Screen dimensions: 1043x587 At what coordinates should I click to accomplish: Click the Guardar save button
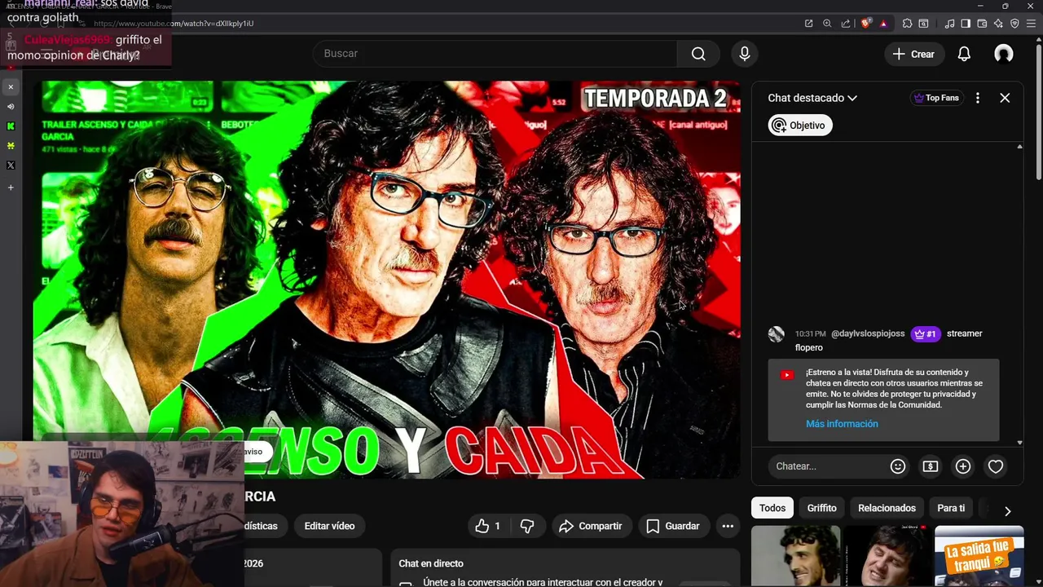click(x=673, y=526)
